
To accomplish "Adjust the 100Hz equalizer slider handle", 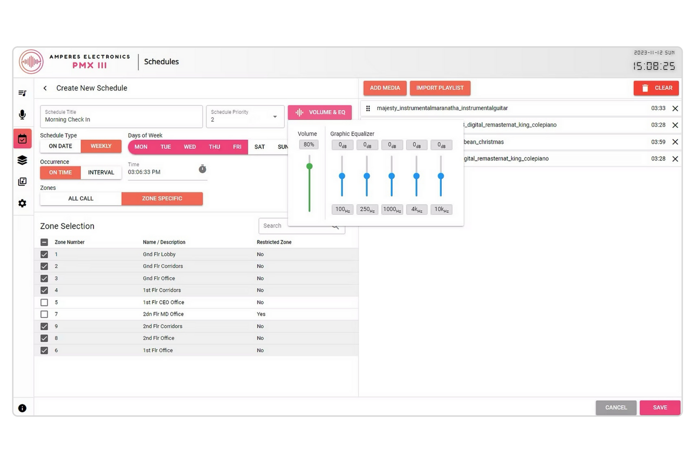I will (x=342, y=176).
